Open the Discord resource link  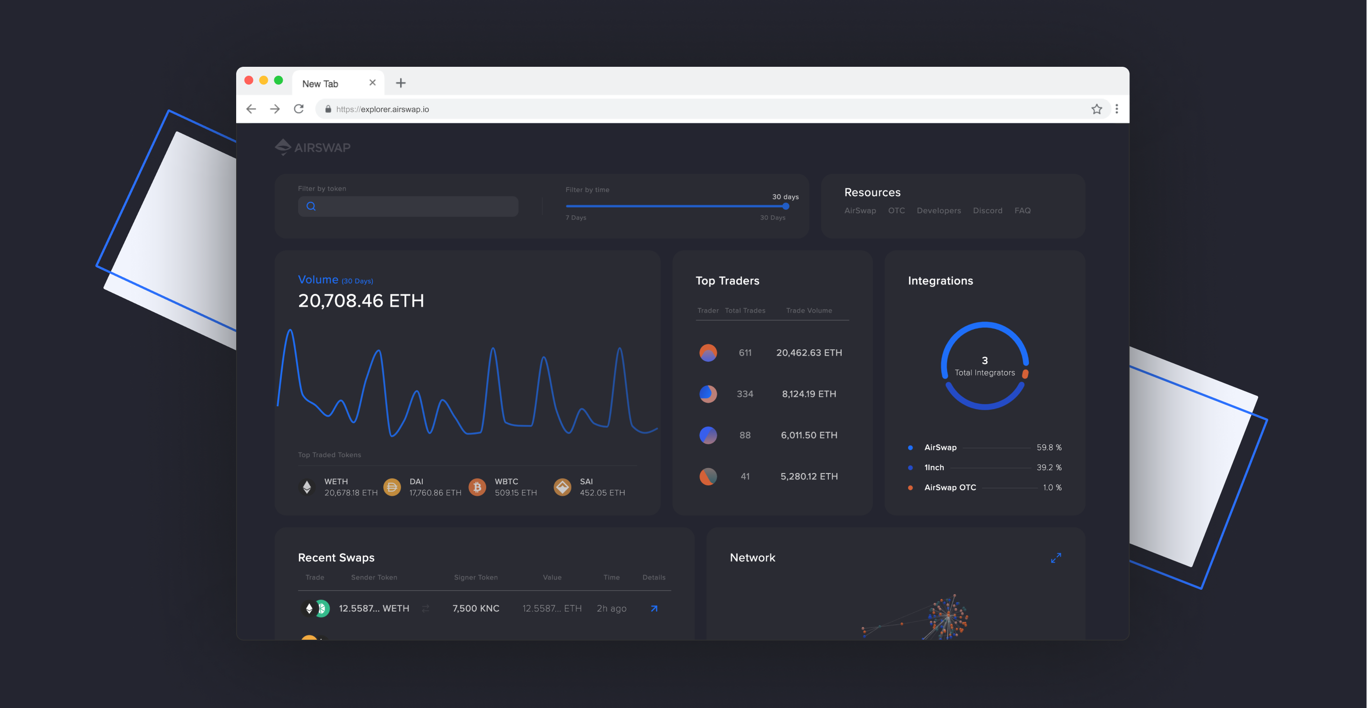pyautogui.click(x=988, y=211)
